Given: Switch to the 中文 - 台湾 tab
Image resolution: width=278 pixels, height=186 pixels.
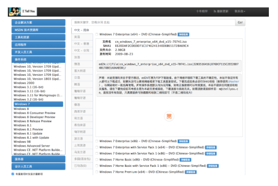Looking at the screenshot, I should tap(82, 51).
